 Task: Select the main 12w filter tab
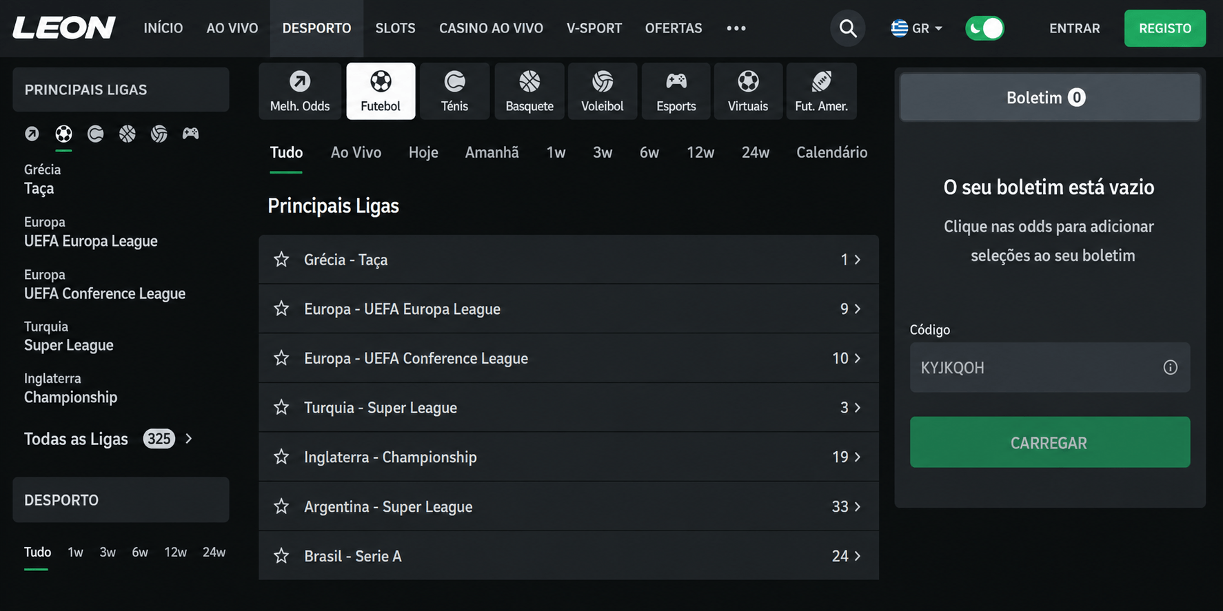pyautogui.click(x=700, y=152)
